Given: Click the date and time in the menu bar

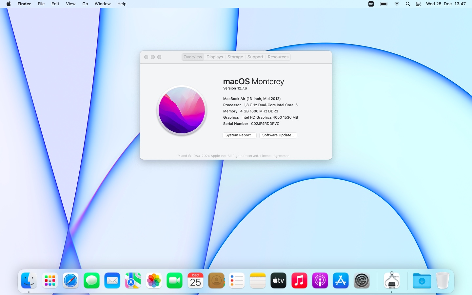Looking at the screenshot, I should (446, 4).
